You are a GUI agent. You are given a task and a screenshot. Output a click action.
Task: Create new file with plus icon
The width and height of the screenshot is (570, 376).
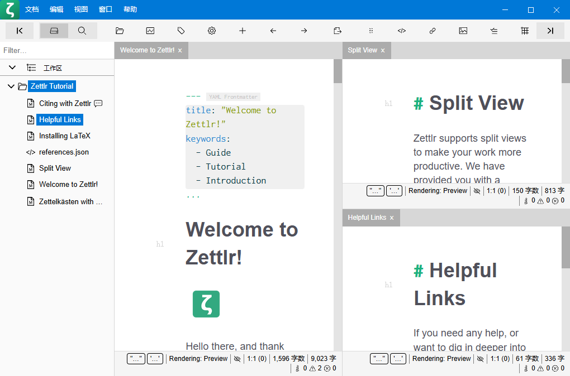(x=243, y=31)
